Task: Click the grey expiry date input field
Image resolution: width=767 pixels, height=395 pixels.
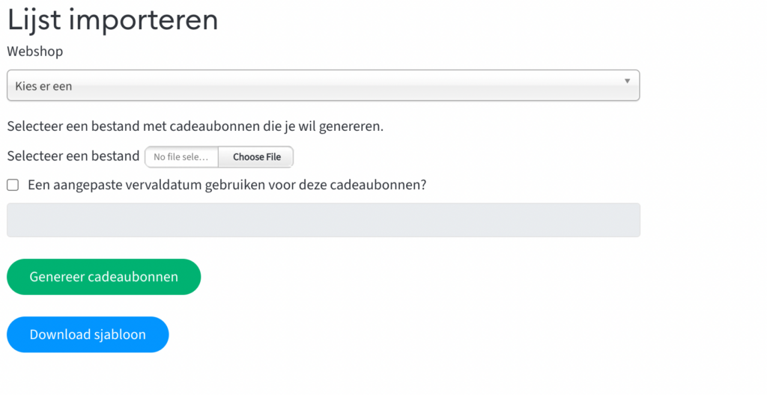Action: pyautogui.click(x=324, y=220)
